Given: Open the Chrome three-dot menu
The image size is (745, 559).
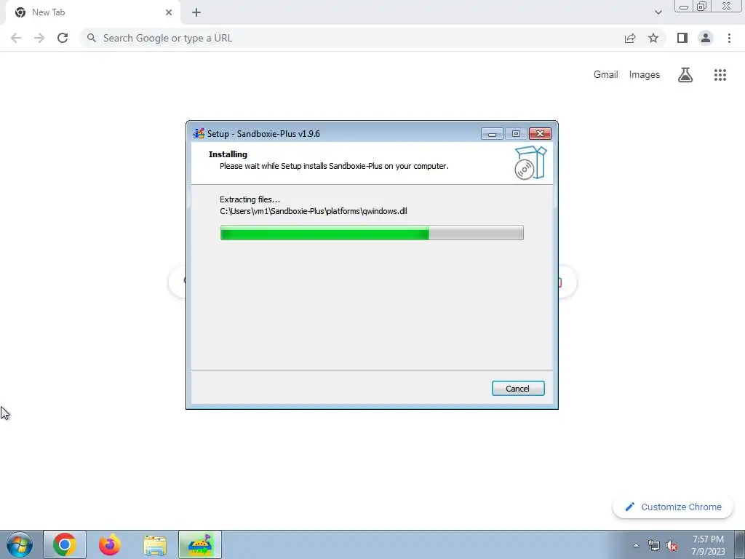Looking at the screenshot, I should tap(729, 38).
